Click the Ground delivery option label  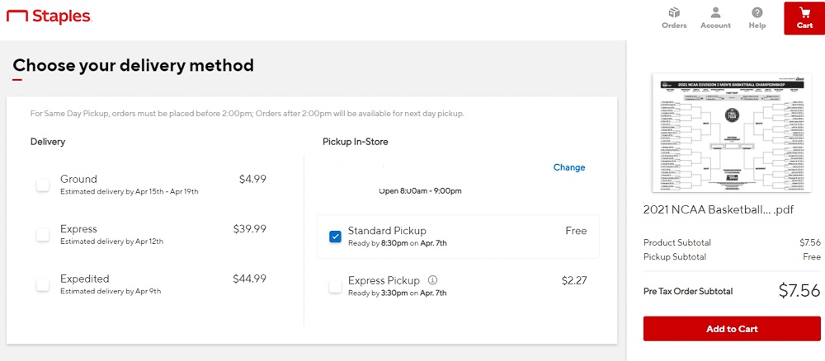point(78,179)
